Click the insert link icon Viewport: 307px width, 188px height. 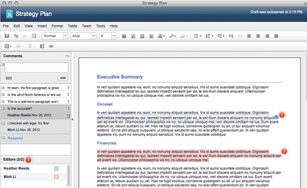51,46
